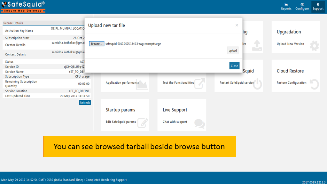This screenshot has height=184, width=327.
Task: Click the Service ID row label
Action: (x=12, y=67)
